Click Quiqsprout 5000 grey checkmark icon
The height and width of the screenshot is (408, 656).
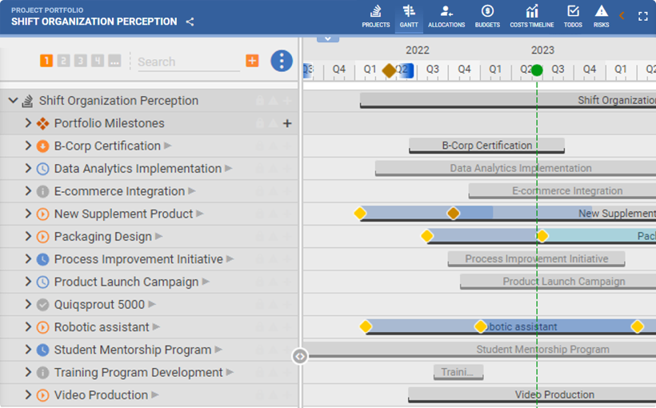[x=42, y=304]
